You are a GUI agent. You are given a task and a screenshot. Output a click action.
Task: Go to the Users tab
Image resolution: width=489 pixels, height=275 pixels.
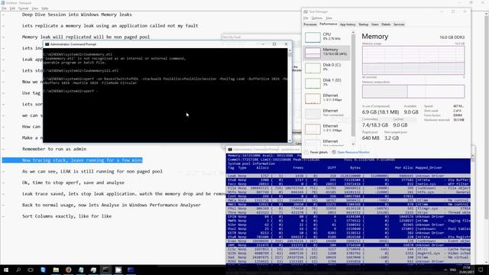(x=375, y=24)
